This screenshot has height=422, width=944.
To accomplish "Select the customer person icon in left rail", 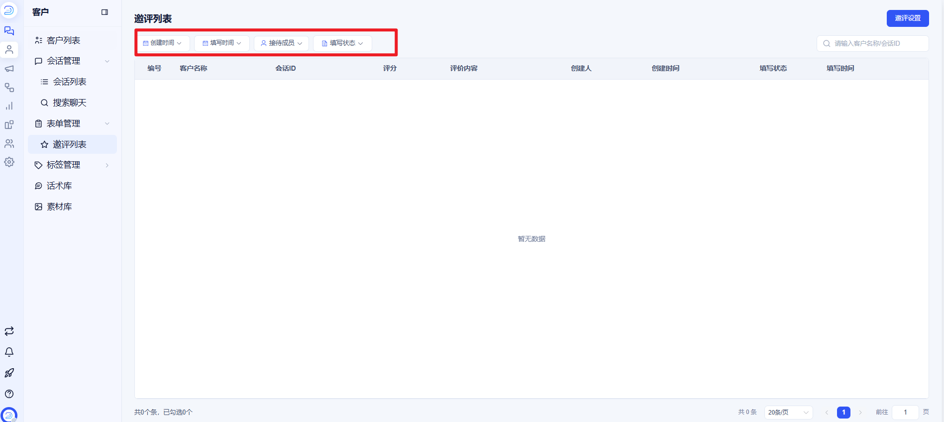I will click(x=9, y=50).
